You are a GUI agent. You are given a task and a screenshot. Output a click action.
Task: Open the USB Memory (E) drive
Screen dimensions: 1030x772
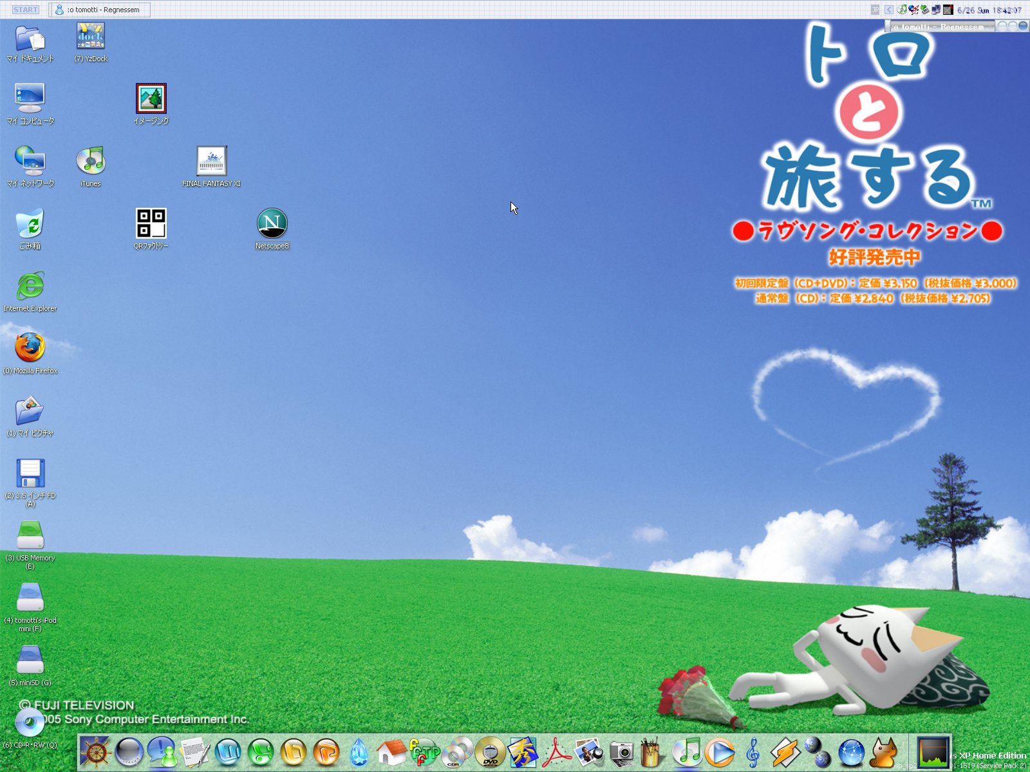(x=30, y=535)
